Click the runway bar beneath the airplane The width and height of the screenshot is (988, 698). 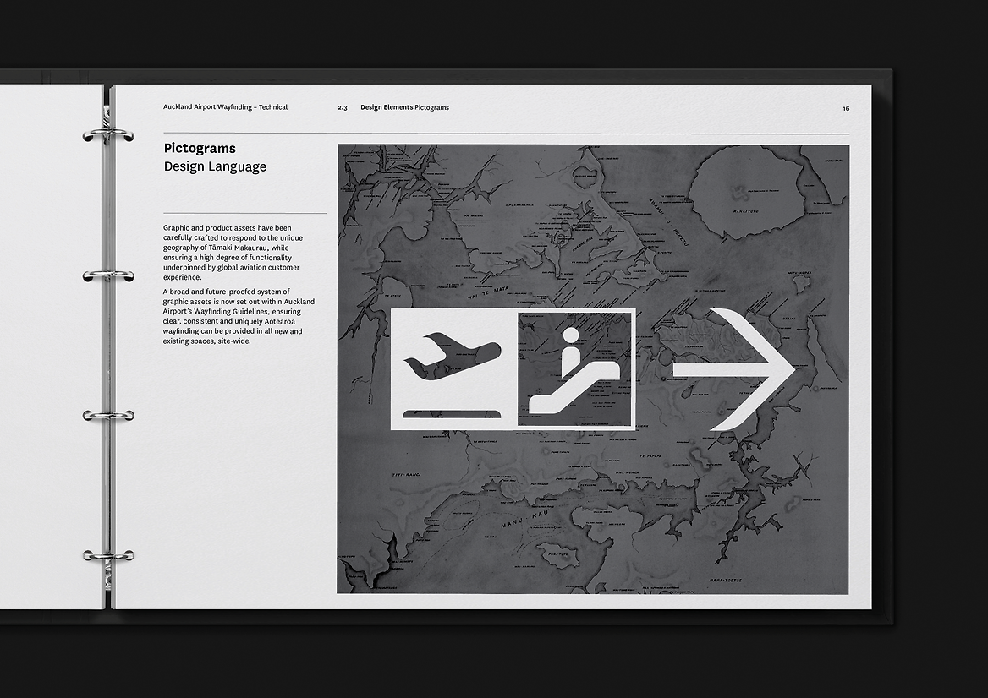tap(453, 414)
